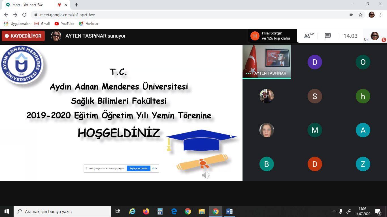The image size is (387, 217).
Task: Open the chat messages panel
Action: pyautogui.click(x=328, y=36)
